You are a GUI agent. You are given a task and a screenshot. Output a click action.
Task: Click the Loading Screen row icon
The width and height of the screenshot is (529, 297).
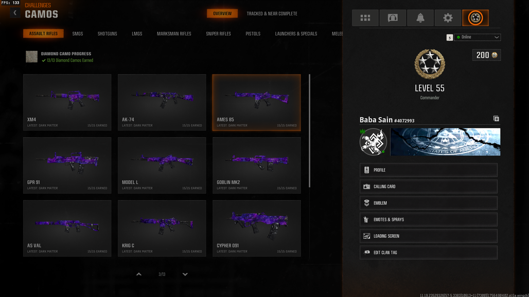pos(367,236)
